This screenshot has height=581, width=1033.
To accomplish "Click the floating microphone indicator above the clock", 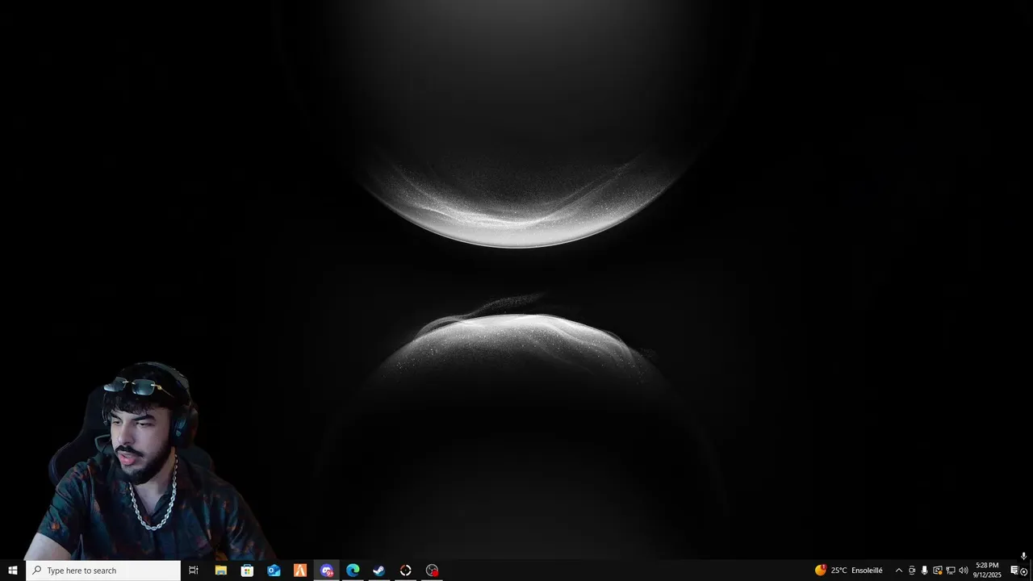I will point(1023,556).
